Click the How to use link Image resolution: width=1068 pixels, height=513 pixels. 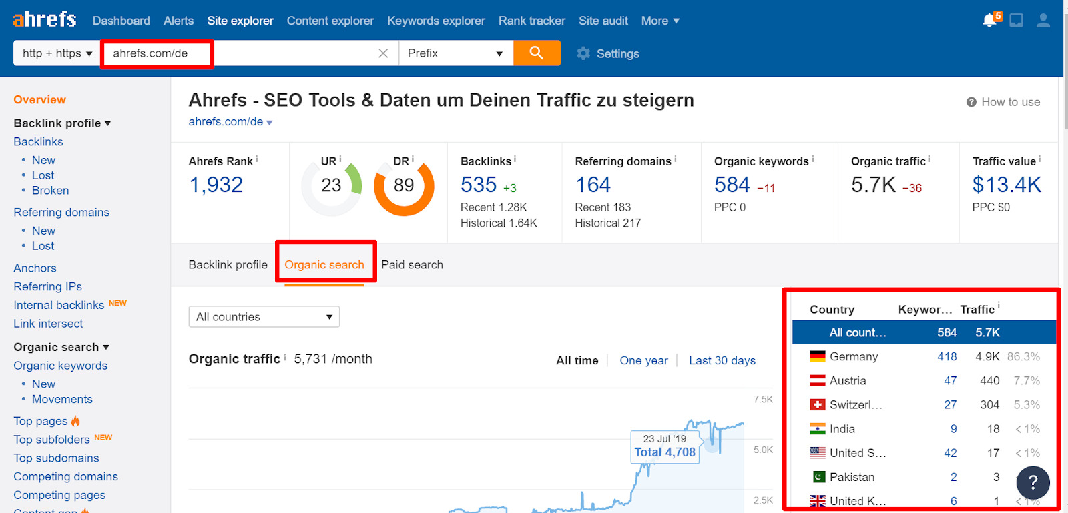click(1003, 102)
